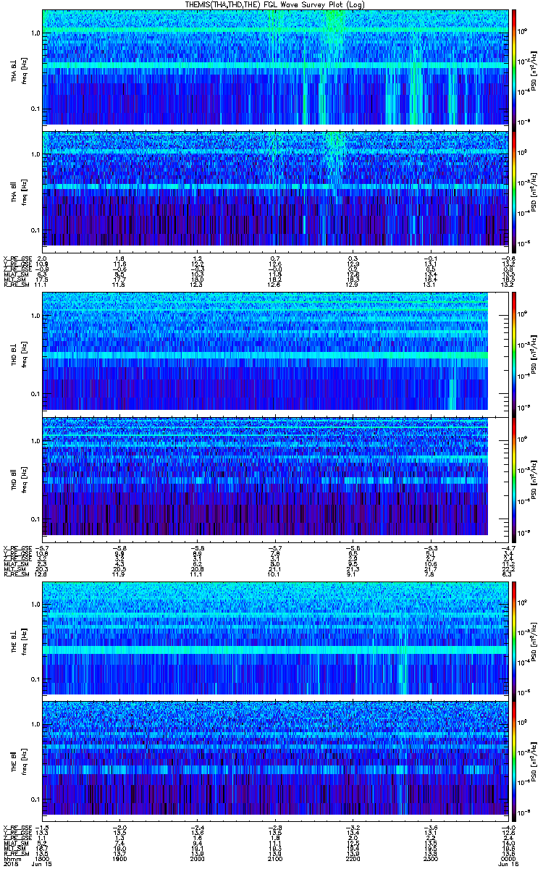
Task: Click X_RE_GSE row label beneath the THD panels
Action: 16,547
